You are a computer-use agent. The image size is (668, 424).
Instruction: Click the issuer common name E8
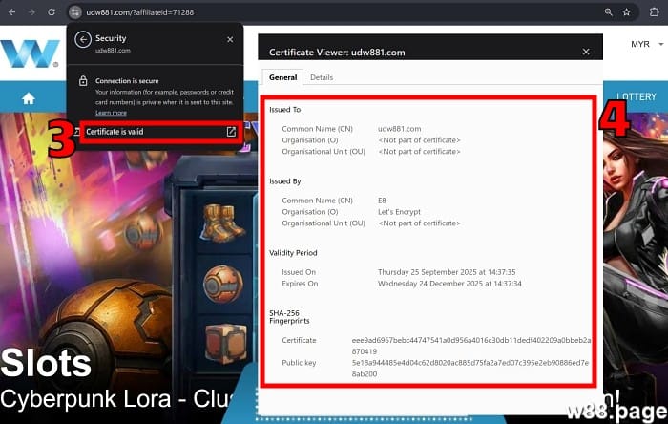click(382, 201)
